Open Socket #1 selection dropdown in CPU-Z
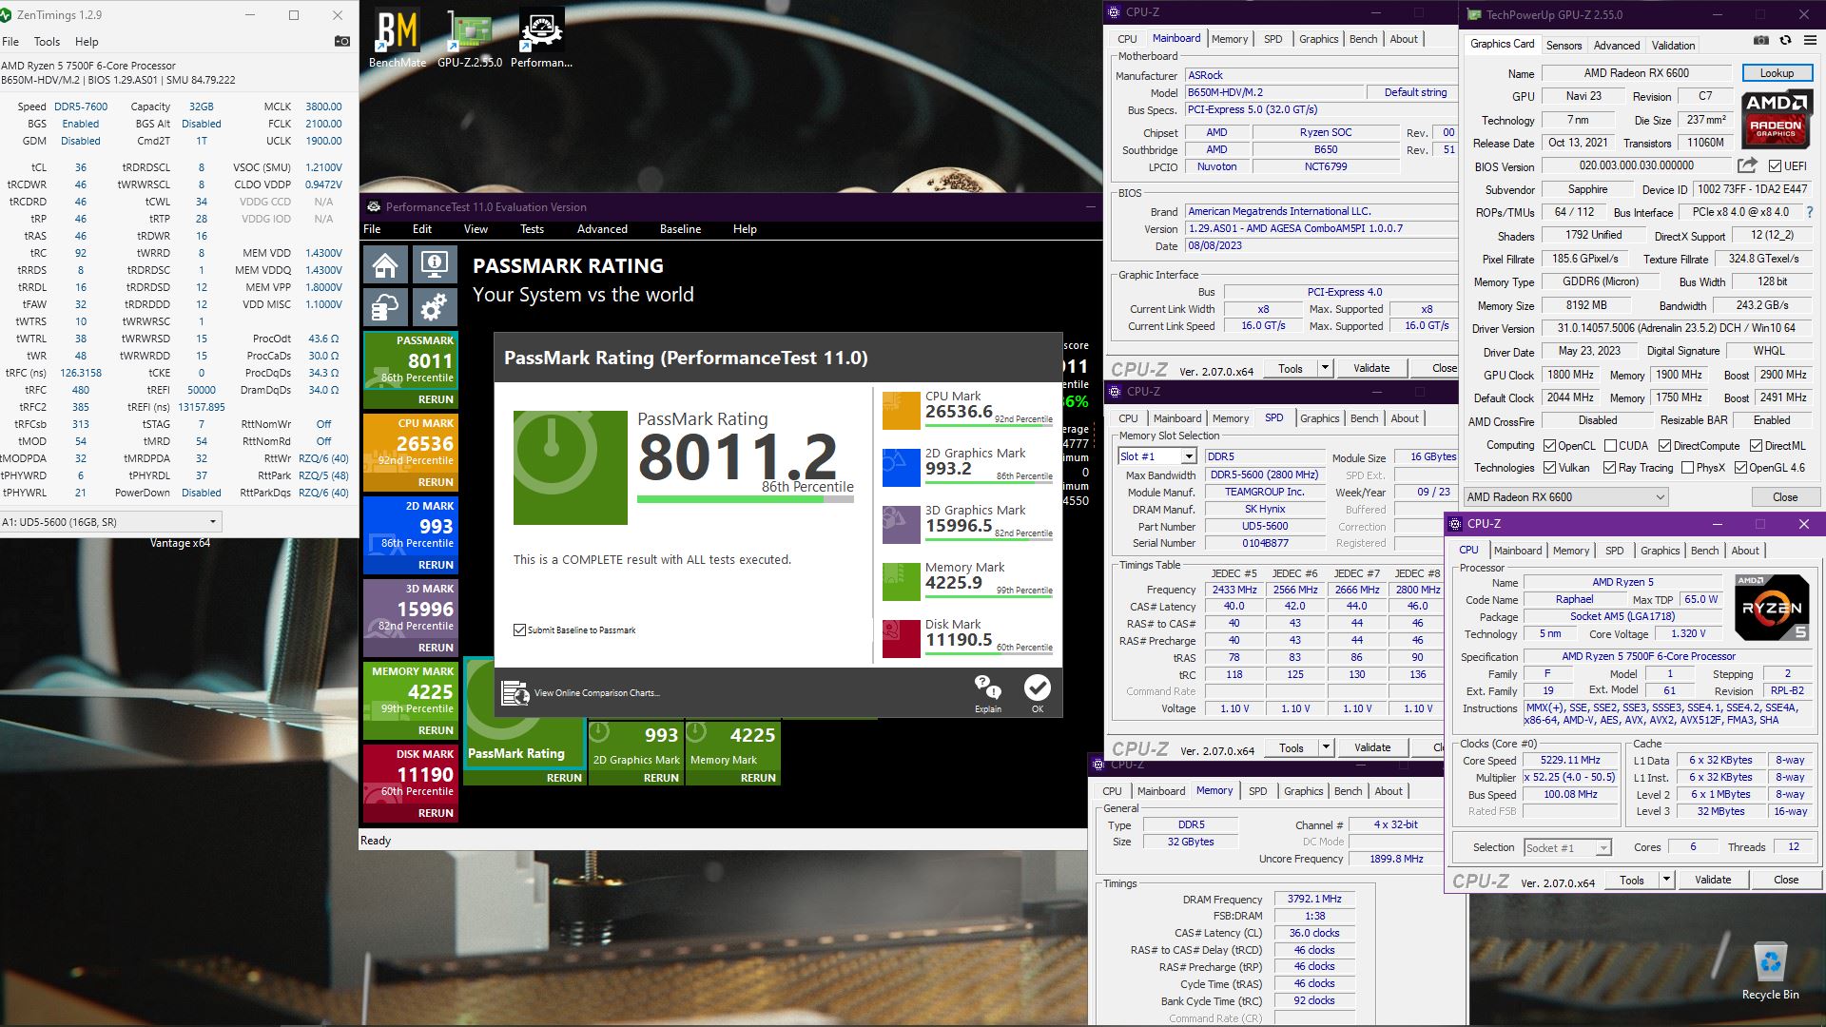The height and width of the screenshot is (1027, 1826). 1567,847
